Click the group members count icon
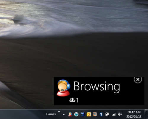The height and width of the screenshot is (119, 148). [x=72, y=100]
